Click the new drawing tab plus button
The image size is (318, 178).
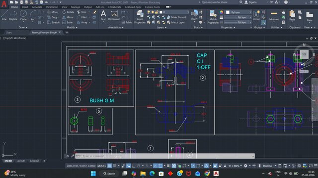coord(67,32)
